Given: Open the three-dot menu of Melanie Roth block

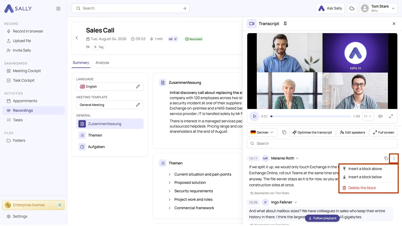Looking at the screenshot, I should pyautogui.click(x=394, y=158).
